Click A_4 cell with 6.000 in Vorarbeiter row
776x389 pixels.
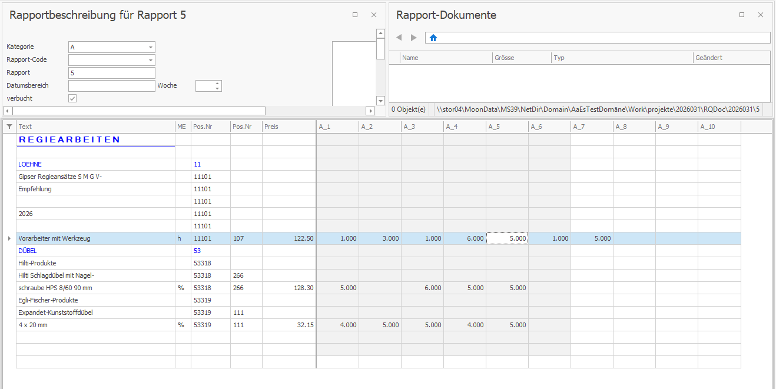click(x=465, y=238)
